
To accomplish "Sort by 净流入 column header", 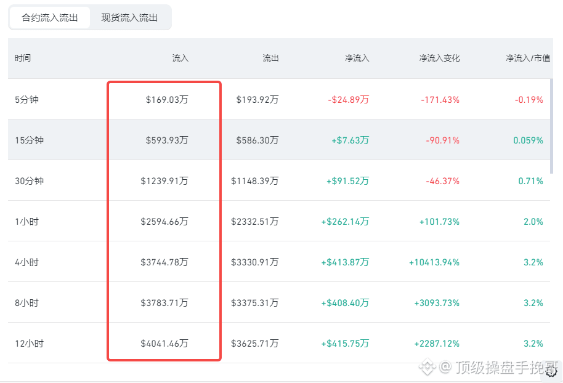I will [357, 58].
